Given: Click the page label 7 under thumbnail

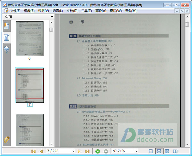Looking at the screenshot, I should [30, 104].
